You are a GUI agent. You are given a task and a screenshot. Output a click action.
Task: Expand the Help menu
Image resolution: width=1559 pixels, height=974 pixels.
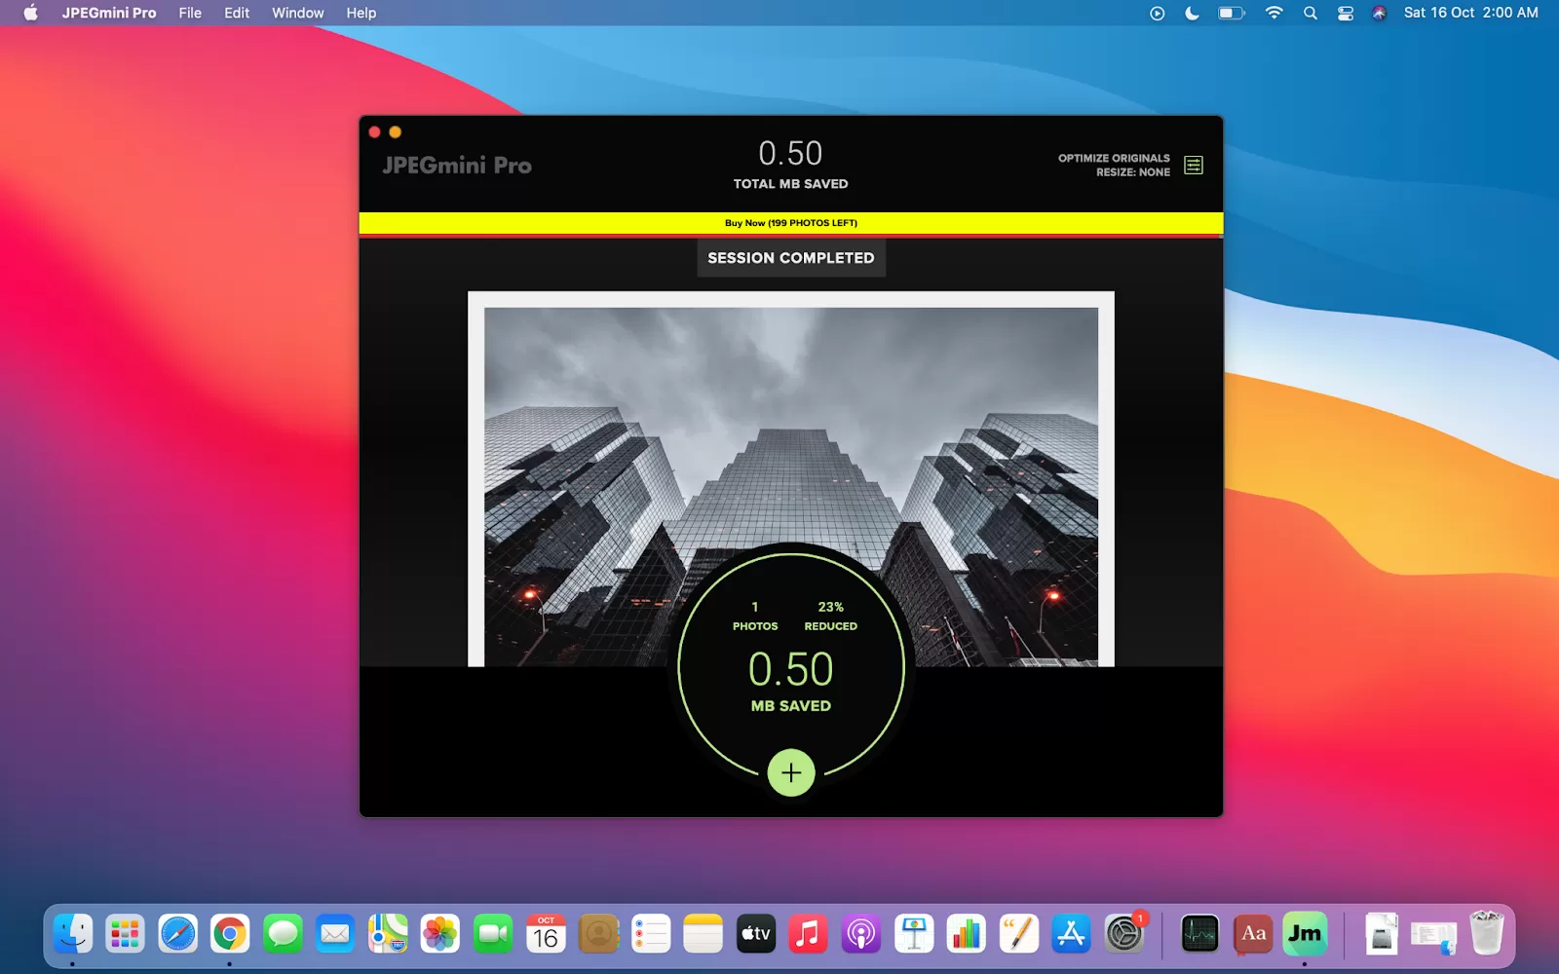point(361,13)
